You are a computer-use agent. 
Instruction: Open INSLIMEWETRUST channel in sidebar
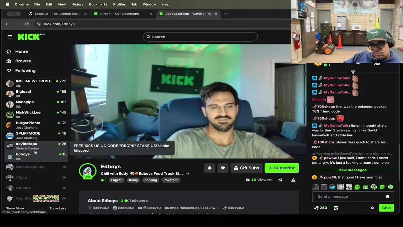click(36, 83)
